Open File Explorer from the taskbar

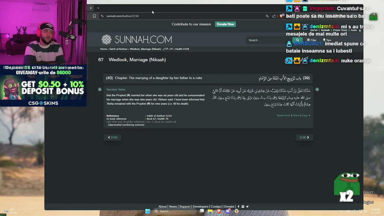[x=210, y=211]
